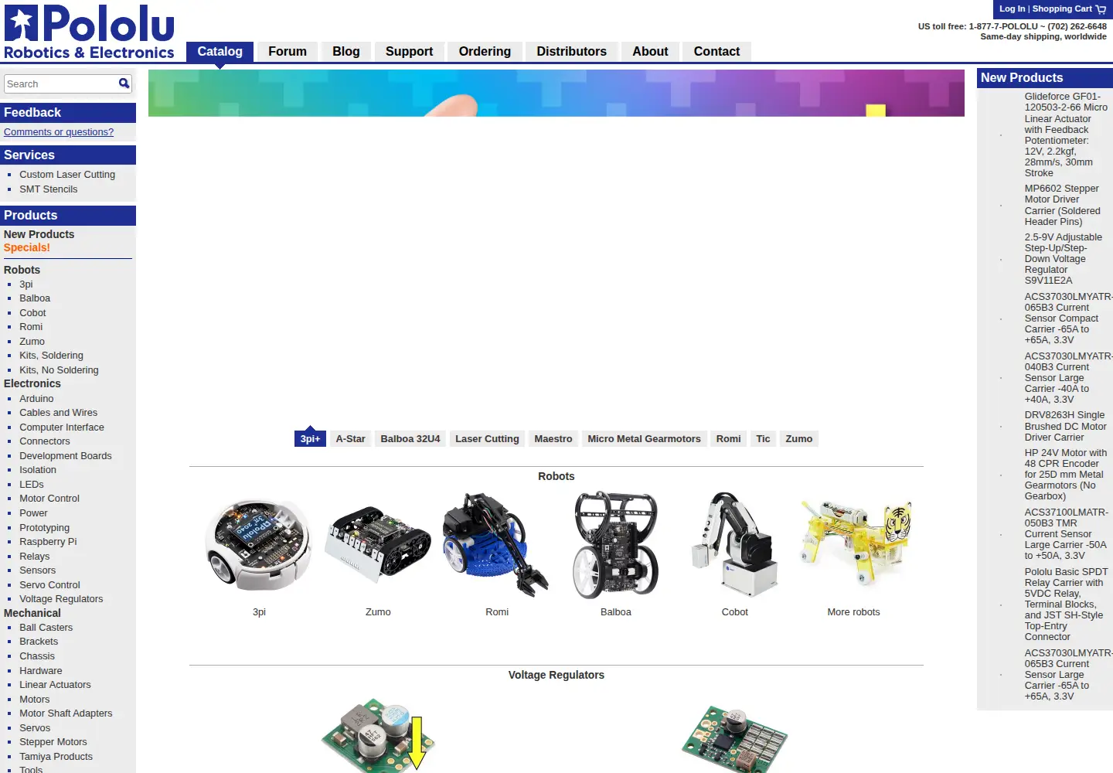This screenshot has width=1113, height=773.
Task: Open the Contact tab
Action: (716, 52)
